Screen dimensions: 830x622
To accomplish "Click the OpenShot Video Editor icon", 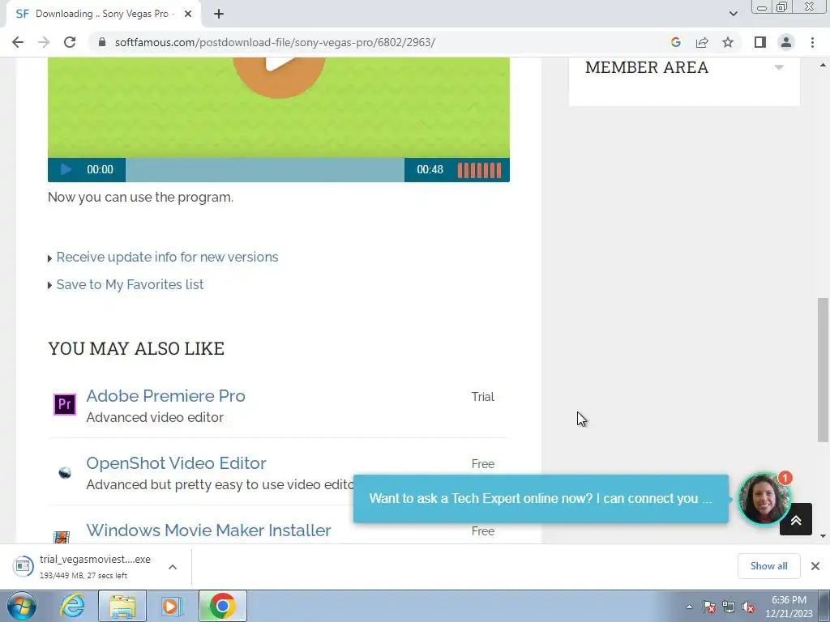I will 65,472.
